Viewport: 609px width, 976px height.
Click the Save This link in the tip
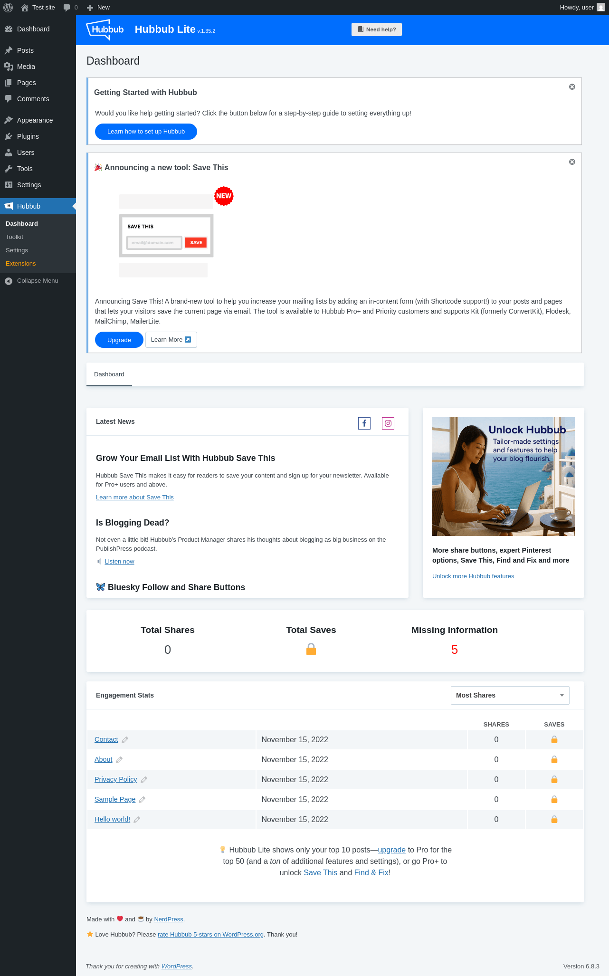pos(320,872)
